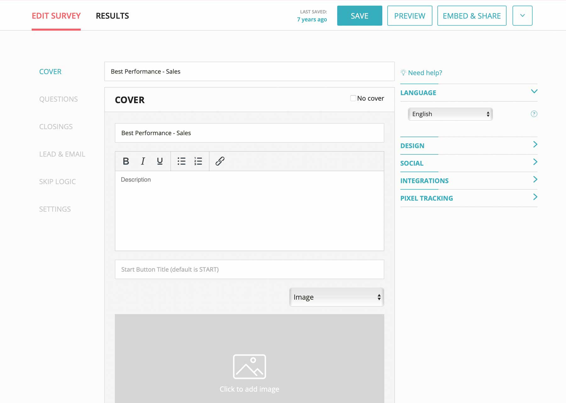Open the English language dropdown
Viewport: 566px width, 403px height.
coord(450,114)
